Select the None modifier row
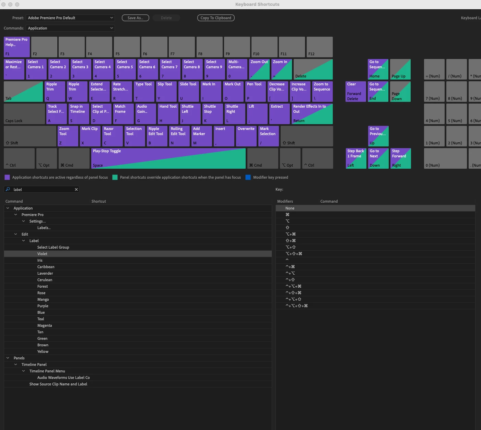 coord(375,208)
